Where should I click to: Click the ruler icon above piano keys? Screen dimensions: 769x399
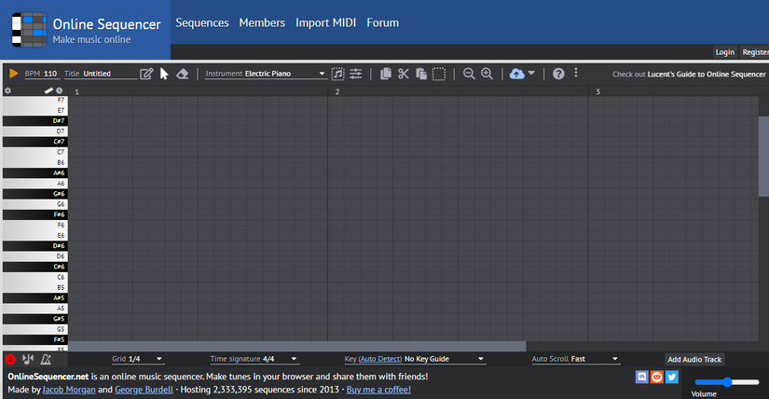[x=48, y=90]
